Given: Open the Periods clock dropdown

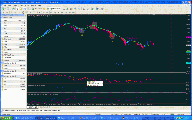Looking at the screenshot, I should (97, 9).
